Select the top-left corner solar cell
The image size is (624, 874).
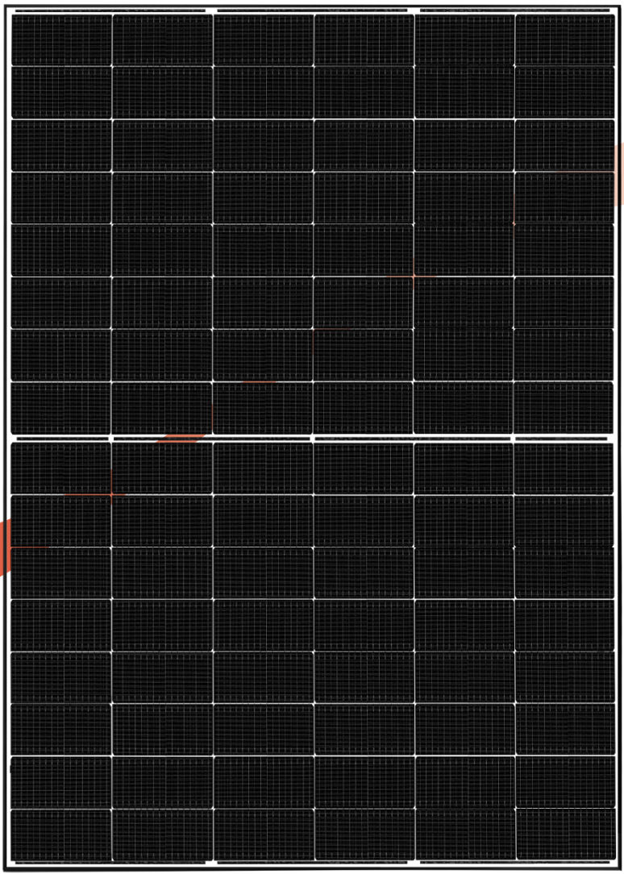tap(61, 40)
